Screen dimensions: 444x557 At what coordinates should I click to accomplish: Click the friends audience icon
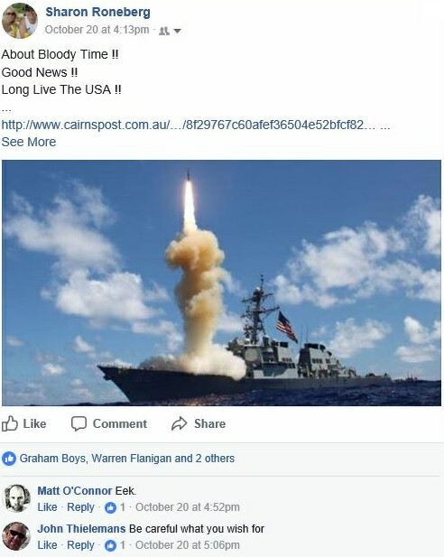pyautogui.click(x=163, y=31)
